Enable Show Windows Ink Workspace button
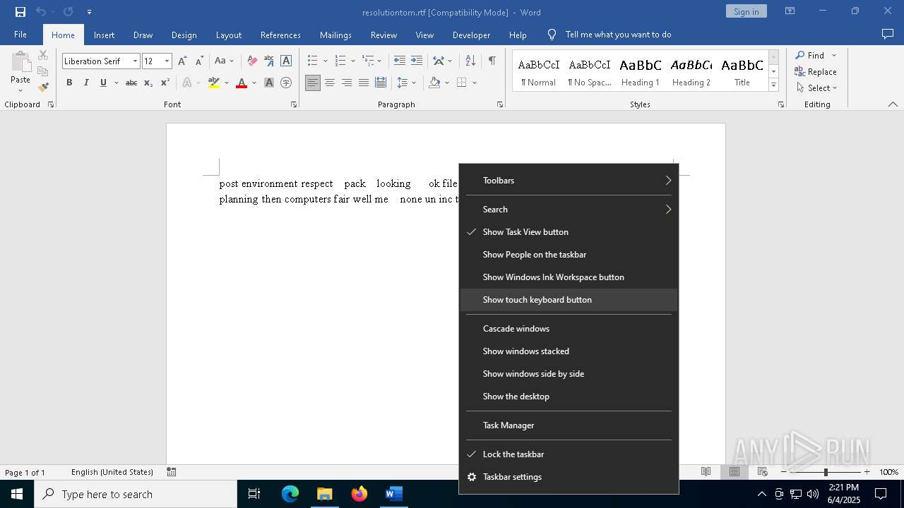Viewport: 904px width, 508px height. (569, 277)
